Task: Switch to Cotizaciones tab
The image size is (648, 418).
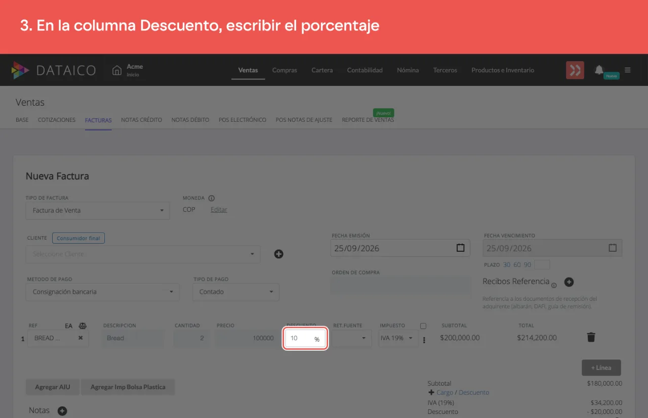Action: (x=57, y=120)
